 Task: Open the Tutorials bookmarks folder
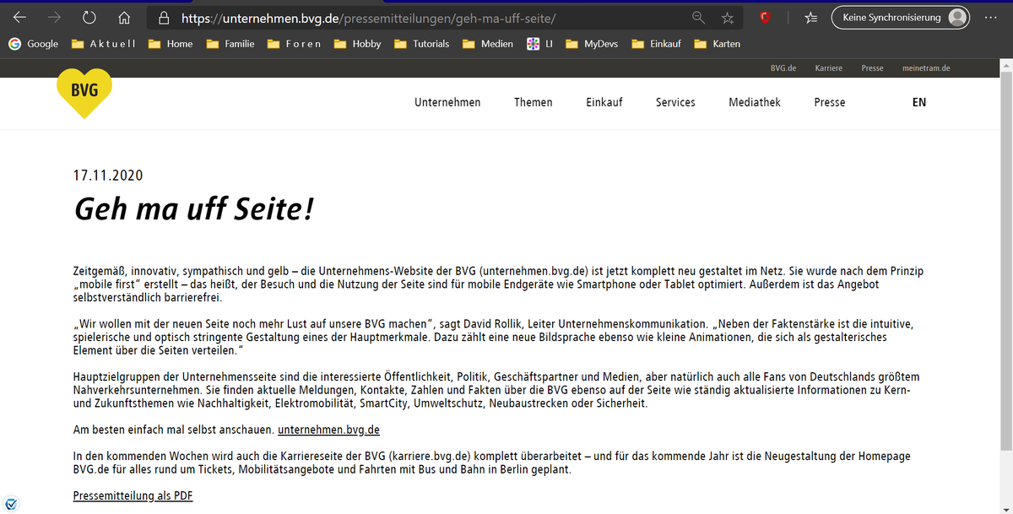point(422,44)
